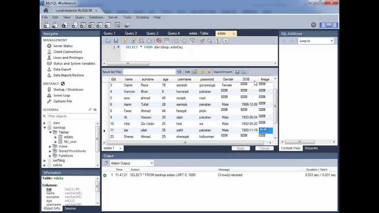Viewport: 379px width, 213px height.
Task: Insert new row icon
Action: point(201,72)
